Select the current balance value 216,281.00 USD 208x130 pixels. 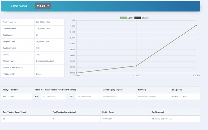[x=43, y=29]
